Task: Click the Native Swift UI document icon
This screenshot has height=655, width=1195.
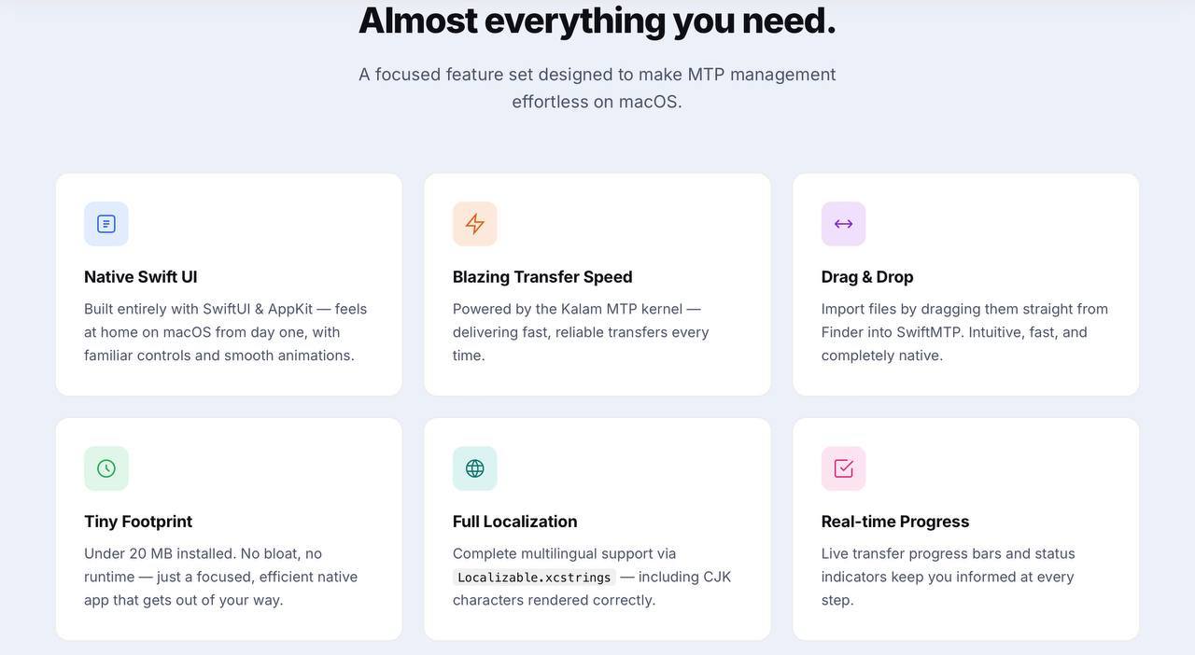Action: pos(106,224)
